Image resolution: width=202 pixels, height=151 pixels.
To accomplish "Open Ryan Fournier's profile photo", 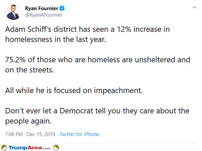I will tap(13, 12).
